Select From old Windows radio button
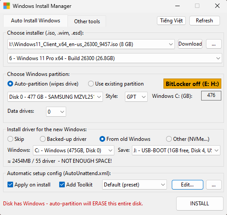Screen dimensions: 227x215 tap(125, 139)
